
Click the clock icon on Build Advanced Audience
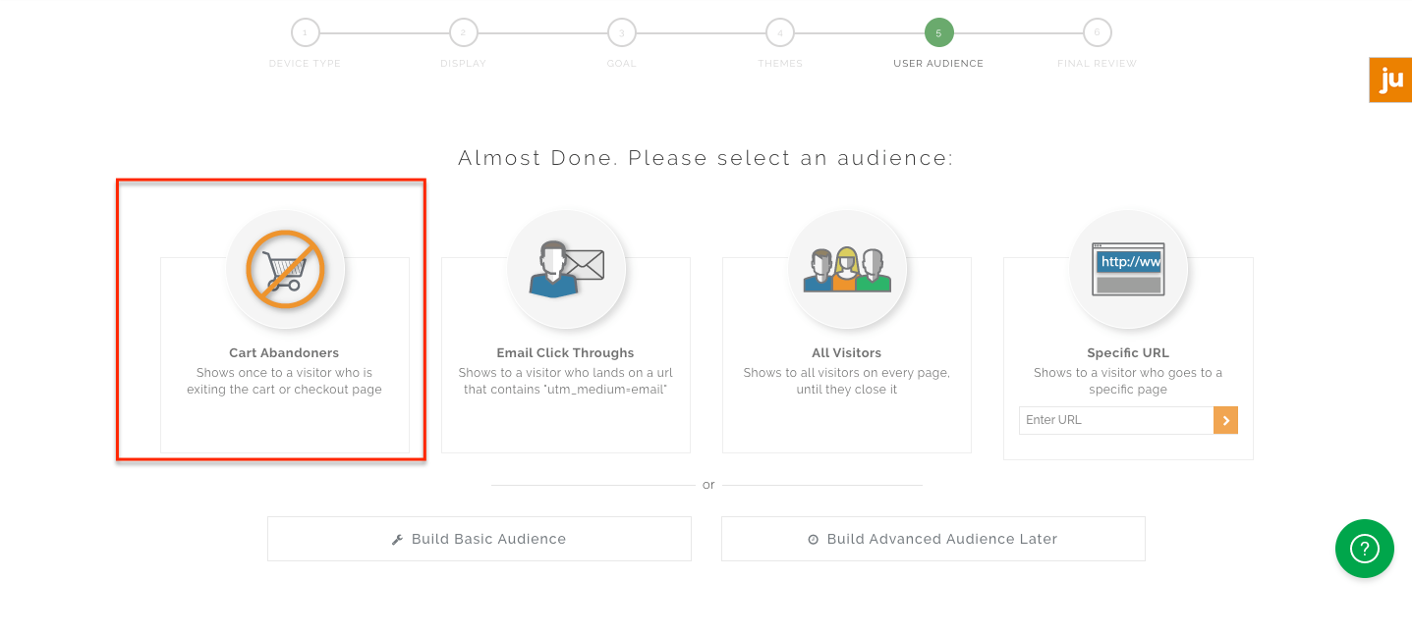813,540
